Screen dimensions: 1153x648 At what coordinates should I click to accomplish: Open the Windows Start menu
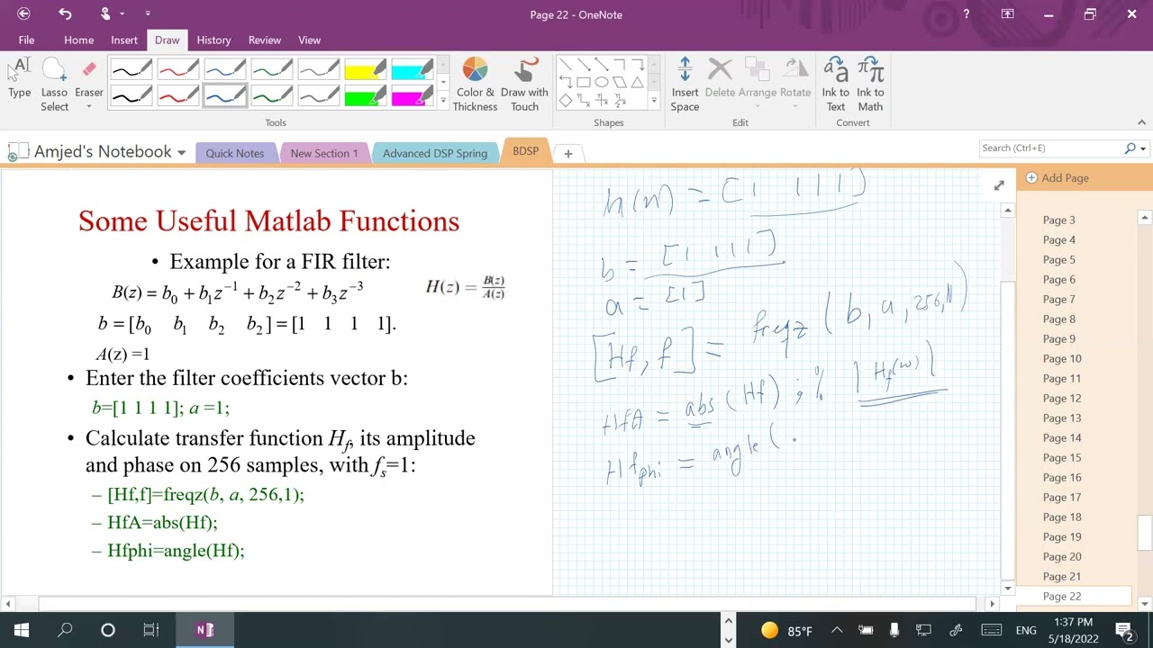(x=22, y=630)
